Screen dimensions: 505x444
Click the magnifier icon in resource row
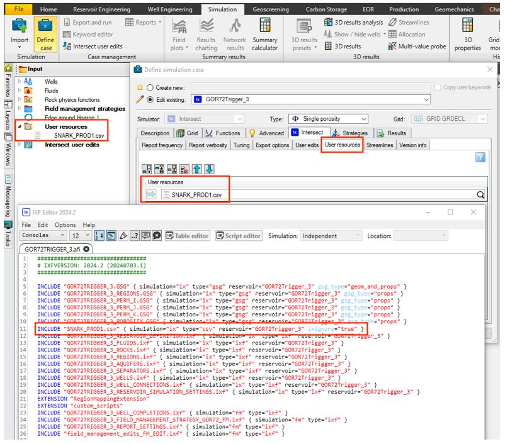[480, 195]
